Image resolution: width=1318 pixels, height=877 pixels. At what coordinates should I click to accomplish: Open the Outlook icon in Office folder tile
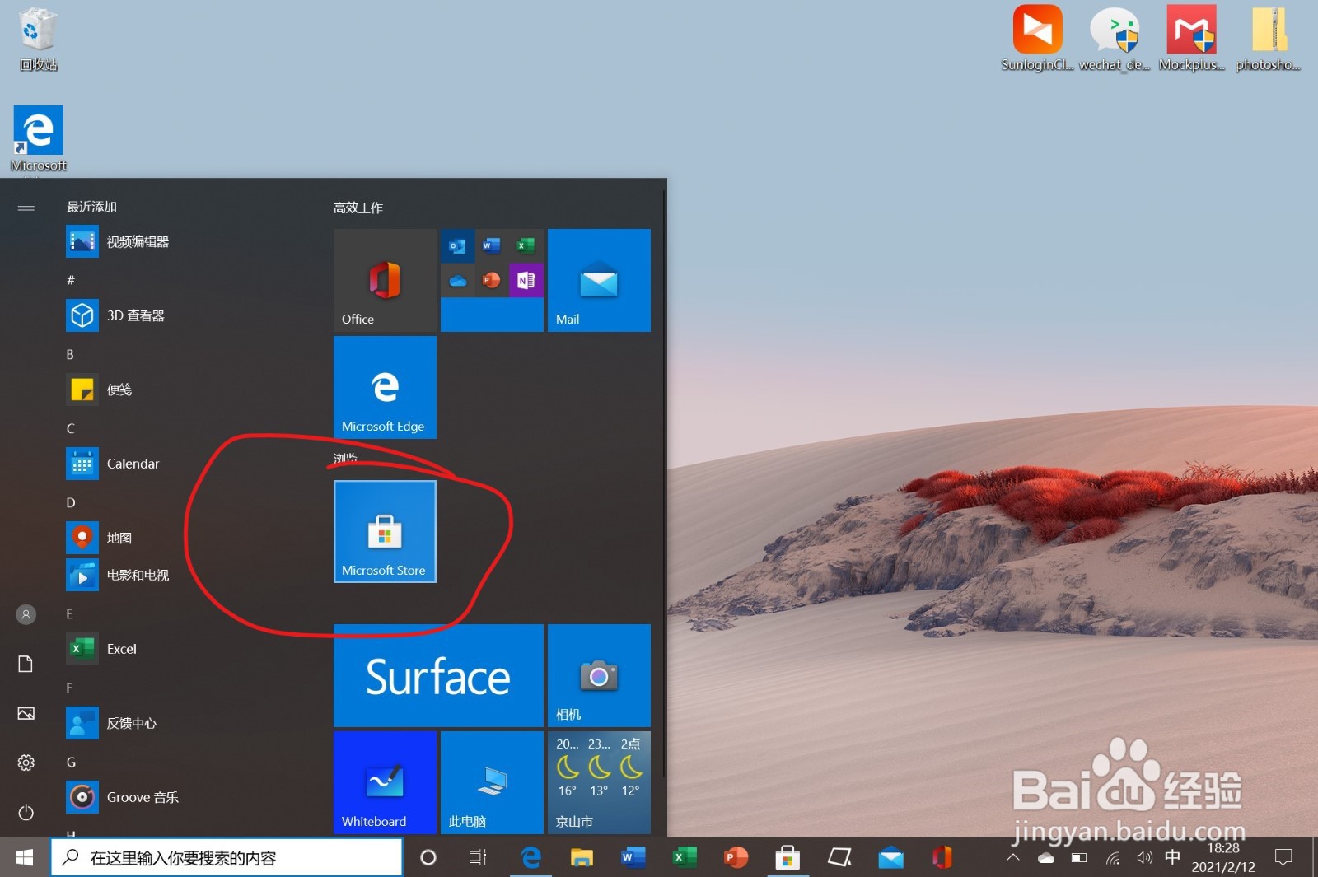457,245
